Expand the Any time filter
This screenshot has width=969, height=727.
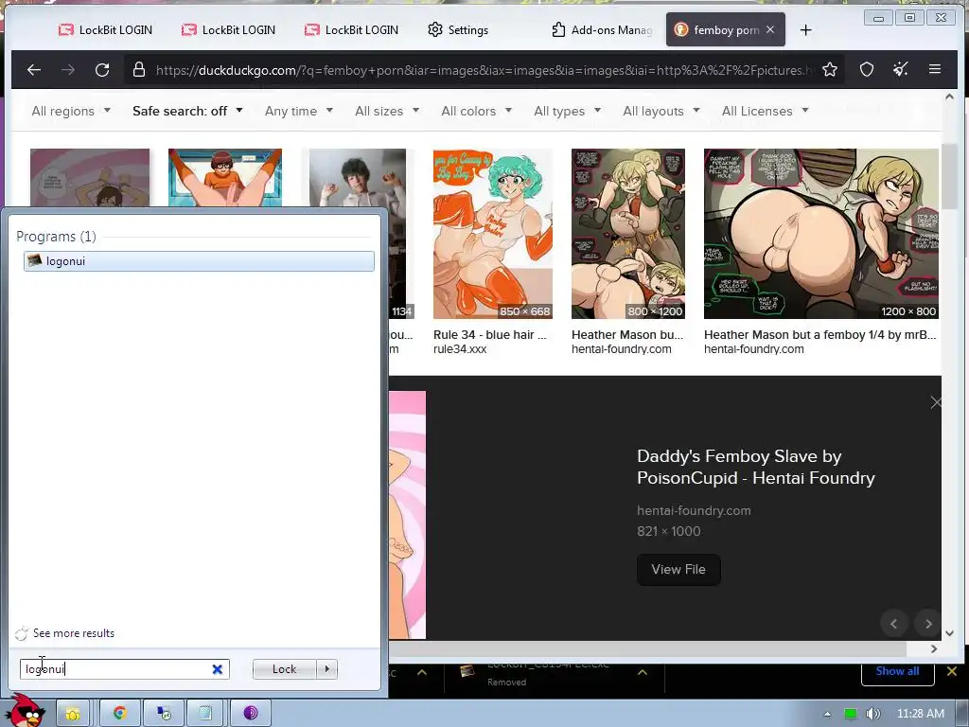[298, 112]
